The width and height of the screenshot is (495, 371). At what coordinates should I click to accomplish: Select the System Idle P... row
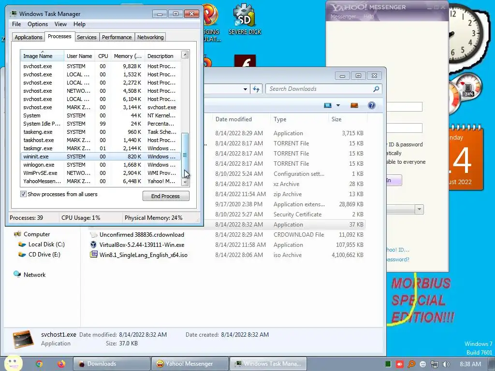101,124
